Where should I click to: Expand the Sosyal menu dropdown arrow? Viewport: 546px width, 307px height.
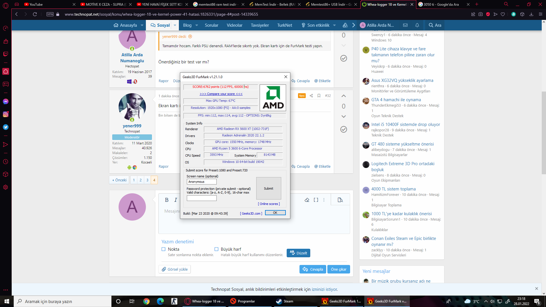pos(175,25)
